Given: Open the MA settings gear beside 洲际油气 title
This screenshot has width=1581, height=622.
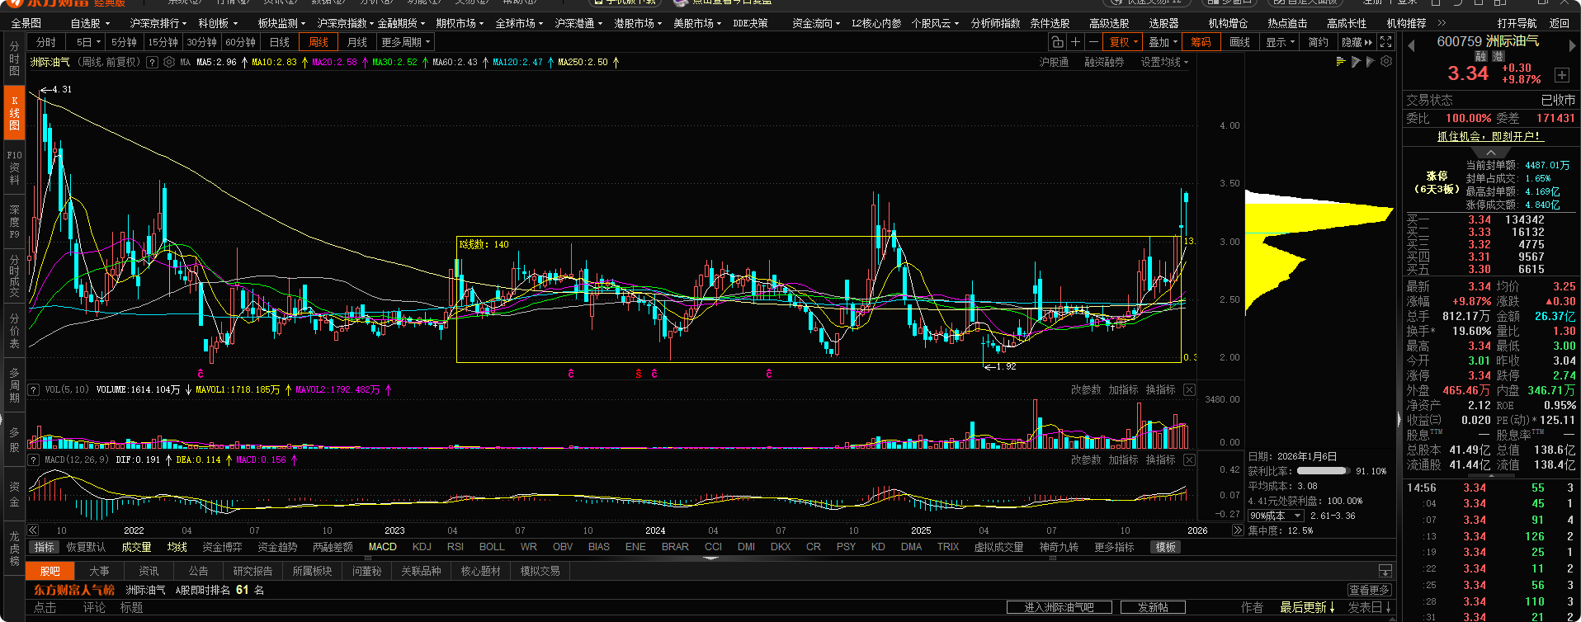Looking at the screenshot, I should [x=169, y=62].
